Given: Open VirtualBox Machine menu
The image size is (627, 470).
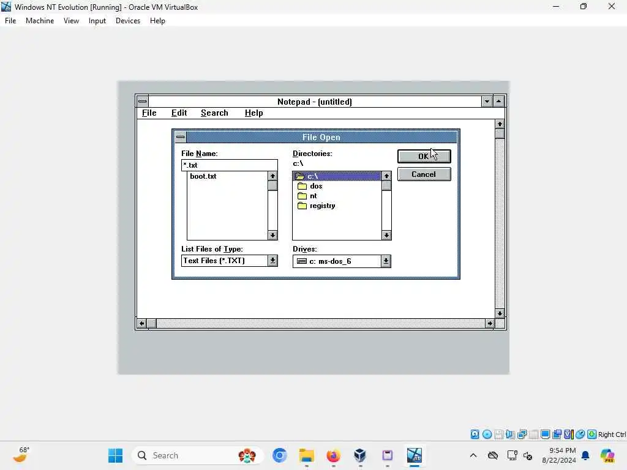Looking at the screenshot, I should (x=40, y=21).
